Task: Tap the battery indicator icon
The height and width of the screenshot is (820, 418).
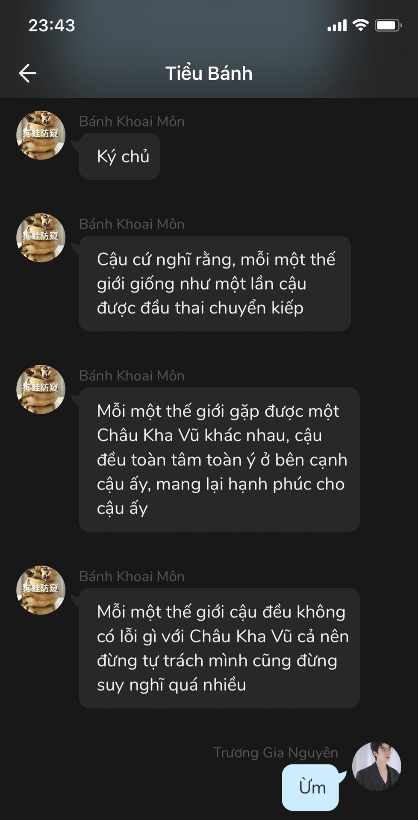Action: (x=388, y=26)
